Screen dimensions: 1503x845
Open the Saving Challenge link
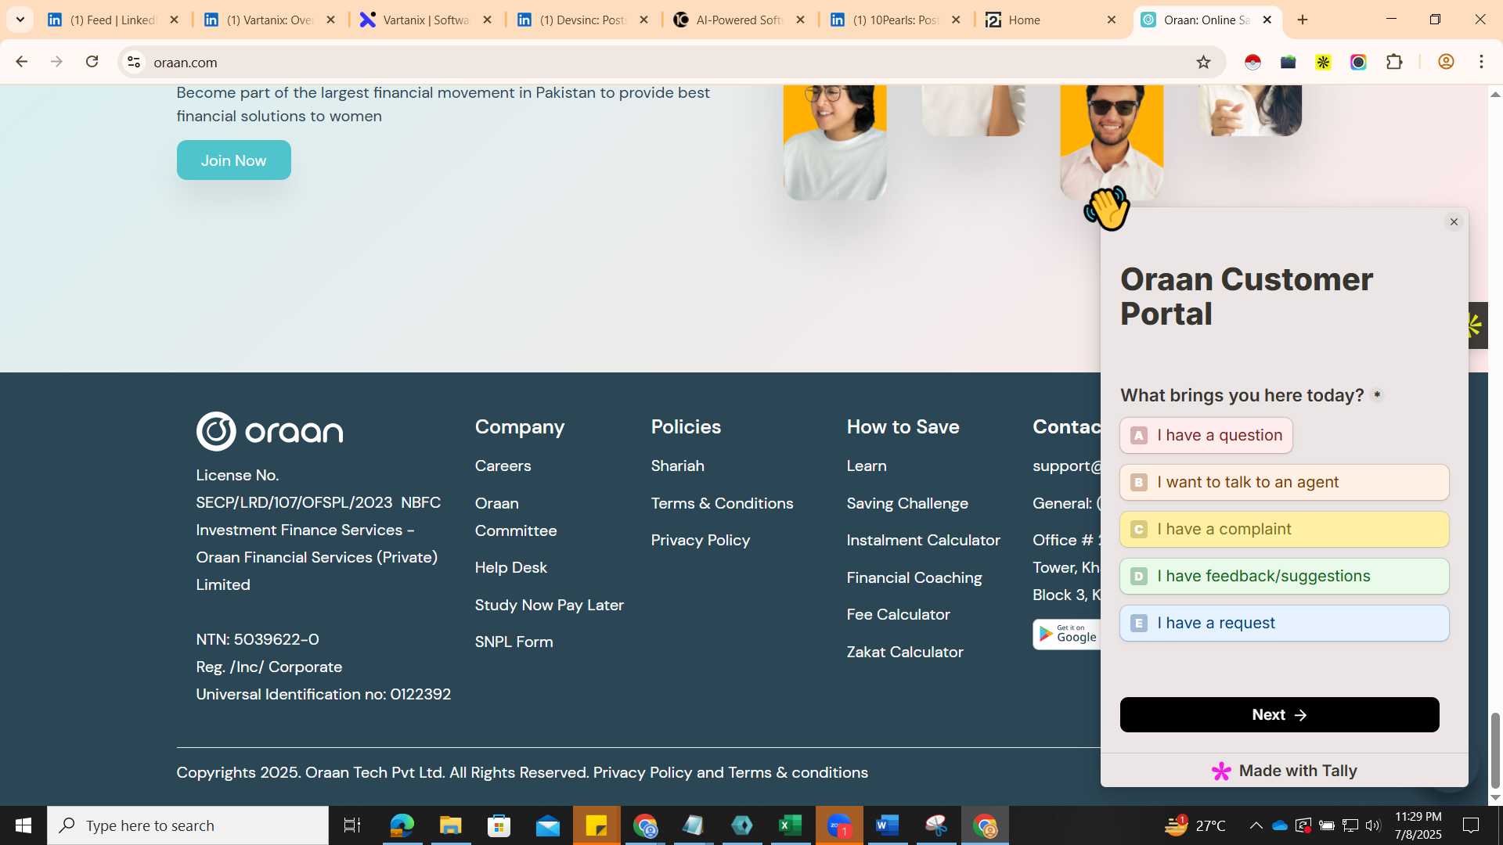pyautogui.click(x=907, y=503)
